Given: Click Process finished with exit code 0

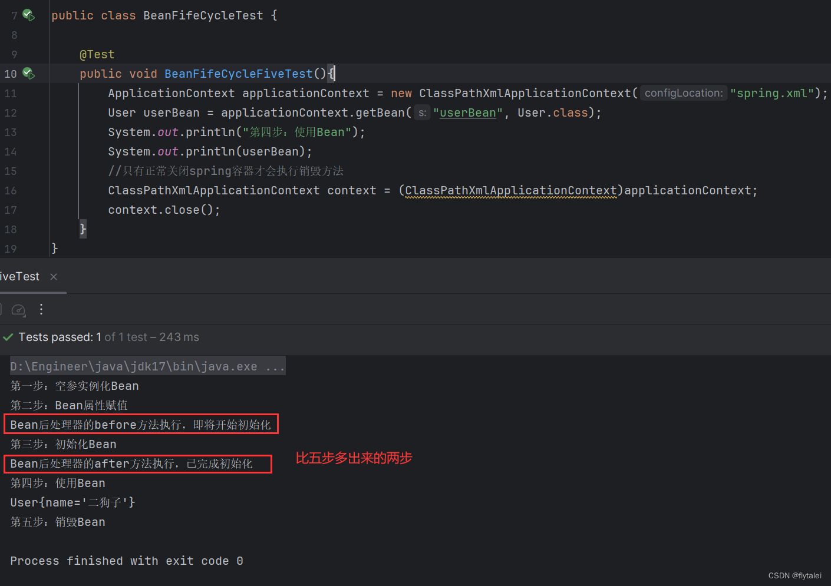Looking at the screenshot, I should click(127, 561).
